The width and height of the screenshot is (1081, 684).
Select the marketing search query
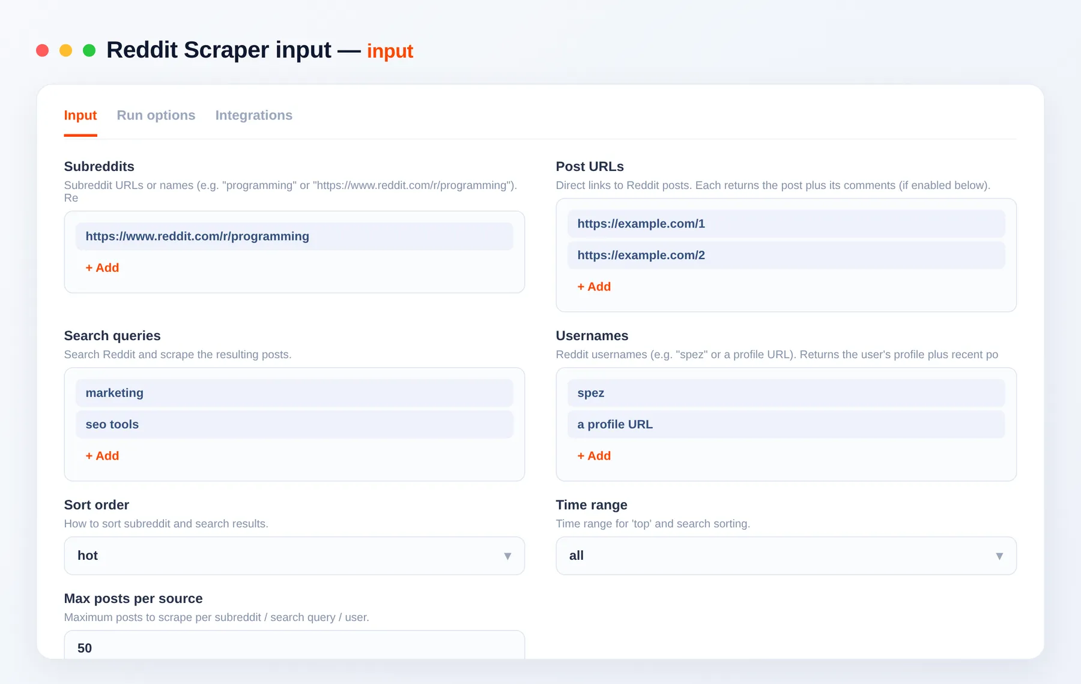[x=294, y=393]
